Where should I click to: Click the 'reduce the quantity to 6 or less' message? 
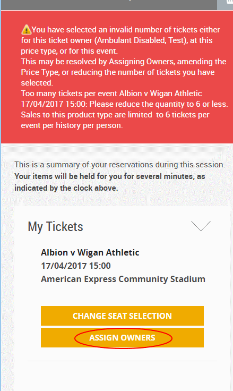pyautogui.click(x=159, y=104)
